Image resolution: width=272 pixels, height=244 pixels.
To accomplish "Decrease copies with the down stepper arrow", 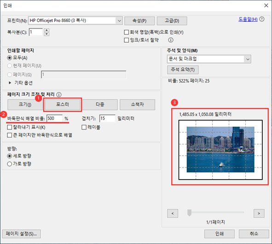I will tap(46, 34).
